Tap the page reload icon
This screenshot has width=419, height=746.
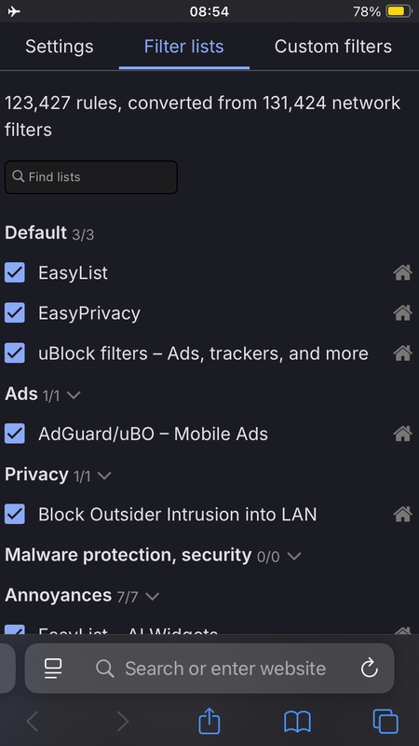tap(369, 669)
